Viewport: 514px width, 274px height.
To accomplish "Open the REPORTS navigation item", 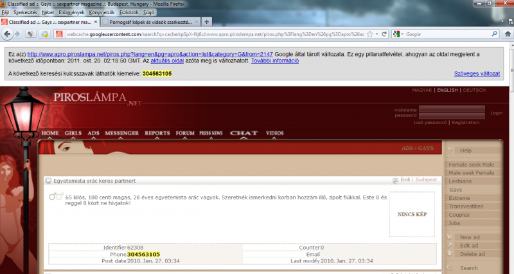I will pos(157,133).
